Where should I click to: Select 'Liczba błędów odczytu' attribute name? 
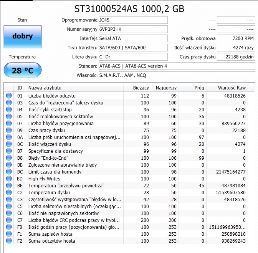[x=52, y=96]
